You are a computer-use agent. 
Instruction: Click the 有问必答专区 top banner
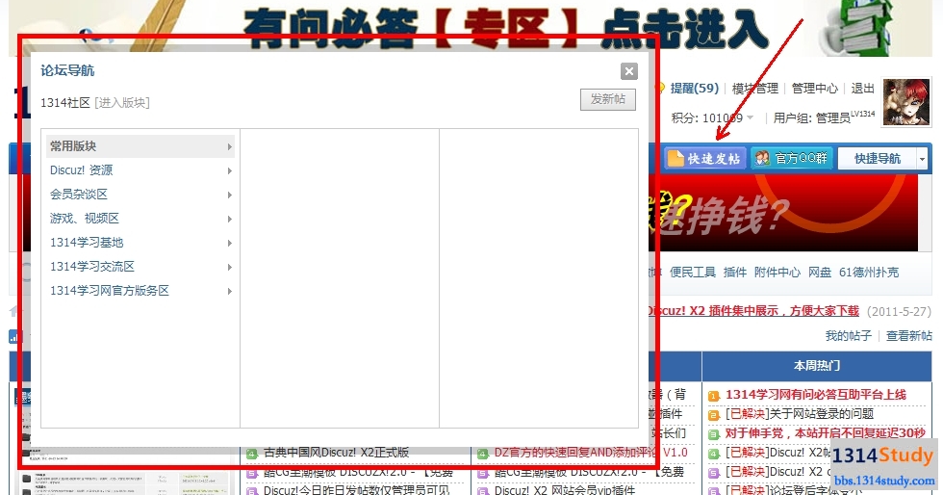[x=471, y=27]
